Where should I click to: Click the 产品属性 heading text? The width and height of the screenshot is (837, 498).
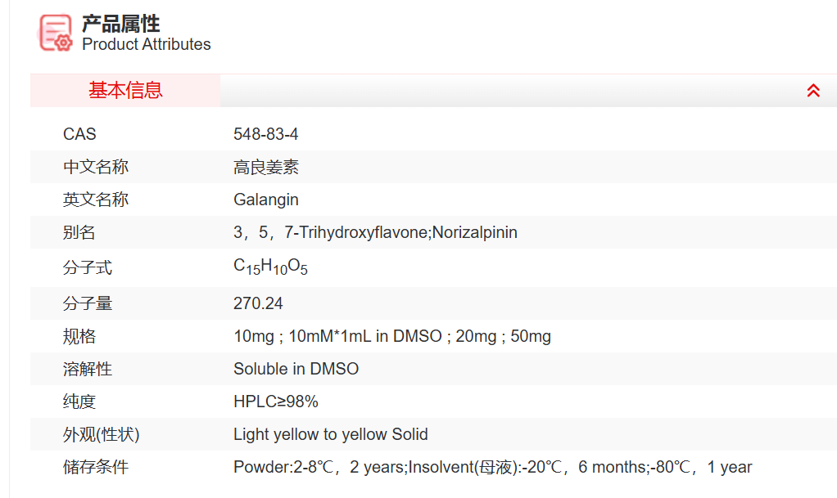pos(121,23)
